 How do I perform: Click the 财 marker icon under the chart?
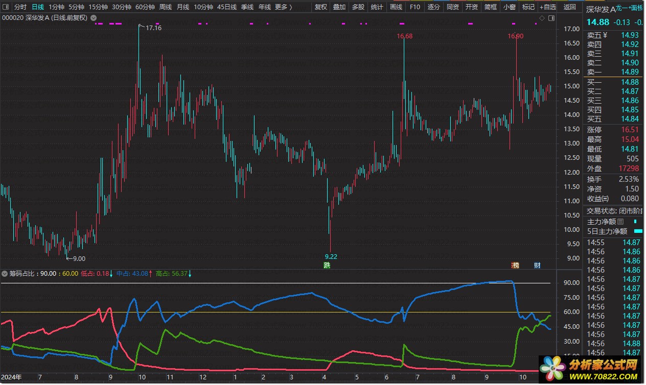point(537,265)
